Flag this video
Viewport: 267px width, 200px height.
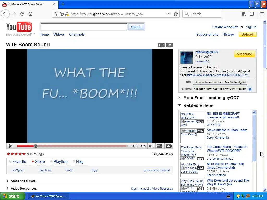pyautogui.click(x=78, y=161)
